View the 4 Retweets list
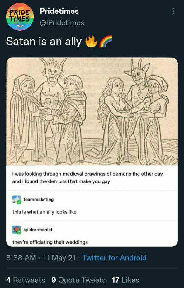Viewport: 184px width, 288px height. [x=26, y=280]
